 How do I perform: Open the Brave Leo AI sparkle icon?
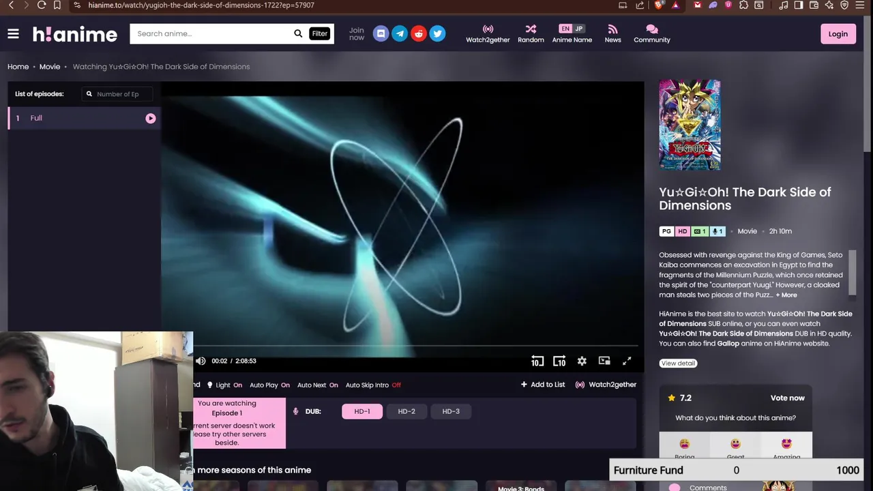(829, 5)
